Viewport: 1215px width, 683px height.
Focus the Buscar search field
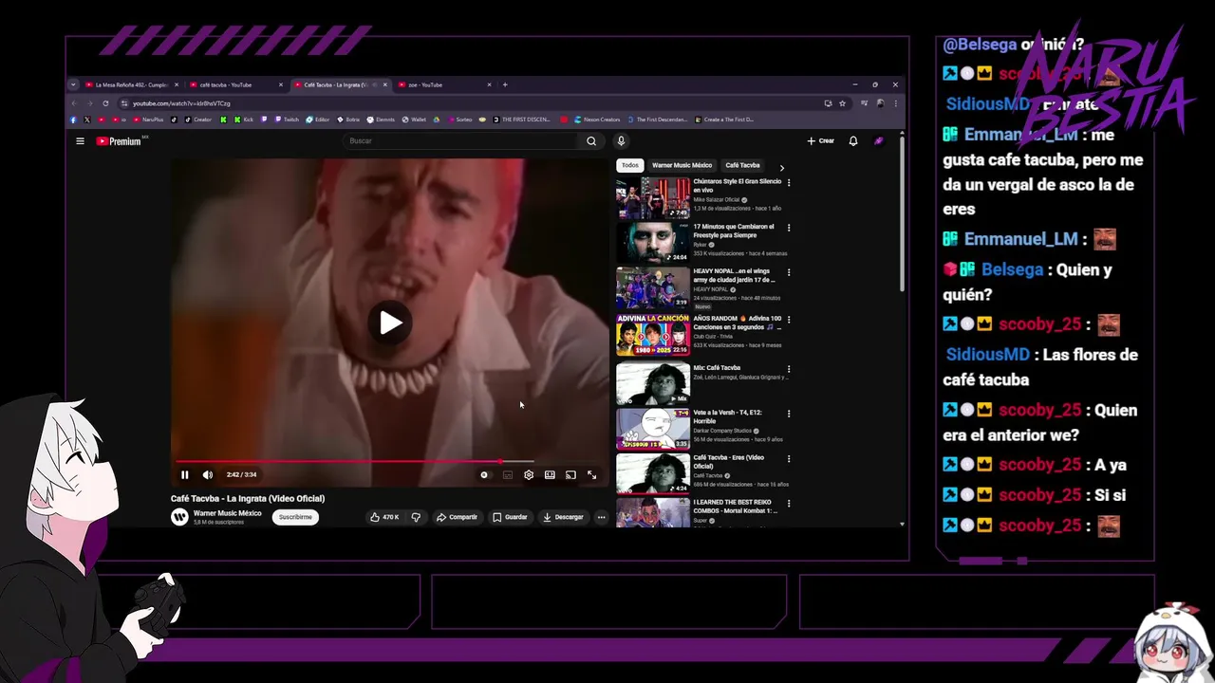461,141
